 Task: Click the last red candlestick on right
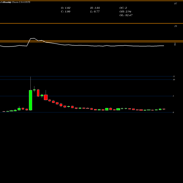pyautogui.click(x=164, y=109)
